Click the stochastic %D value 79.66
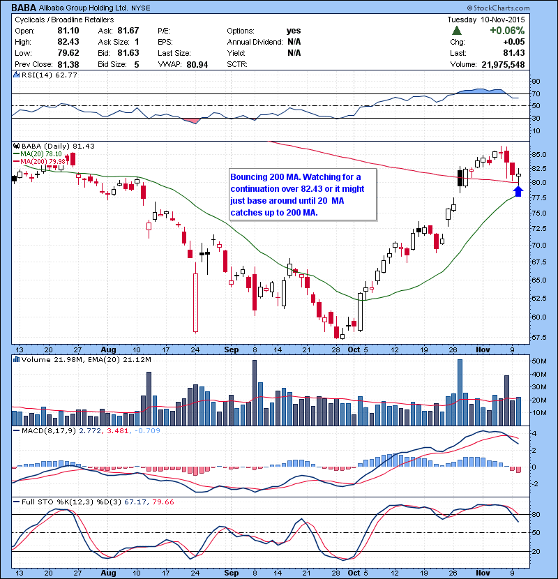558x579 pixels. pos(163,502)
